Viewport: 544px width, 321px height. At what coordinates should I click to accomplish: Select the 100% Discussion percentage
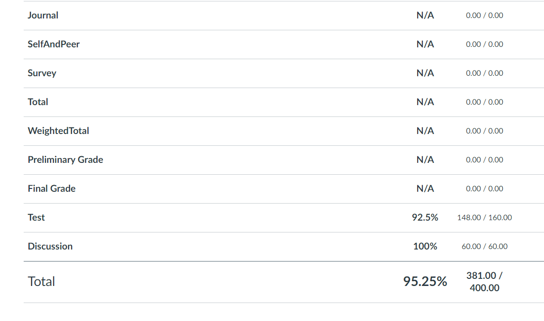425,247
